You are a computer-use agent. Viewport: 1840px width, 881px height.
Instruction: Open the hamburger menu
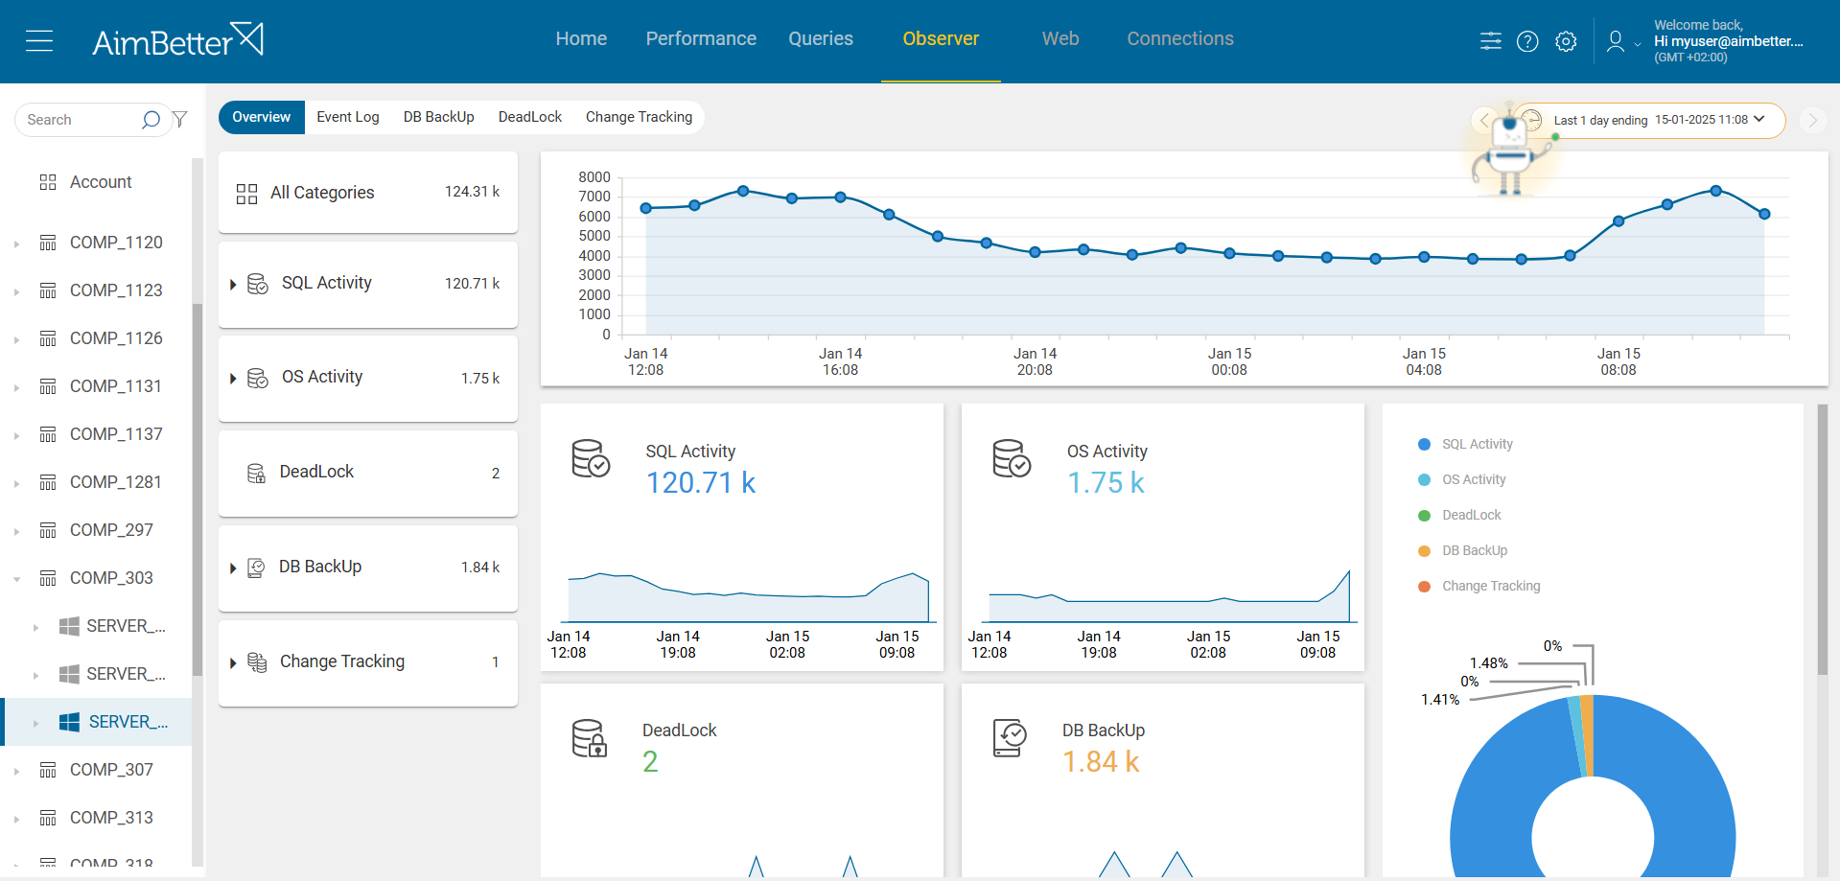point(39,40)
